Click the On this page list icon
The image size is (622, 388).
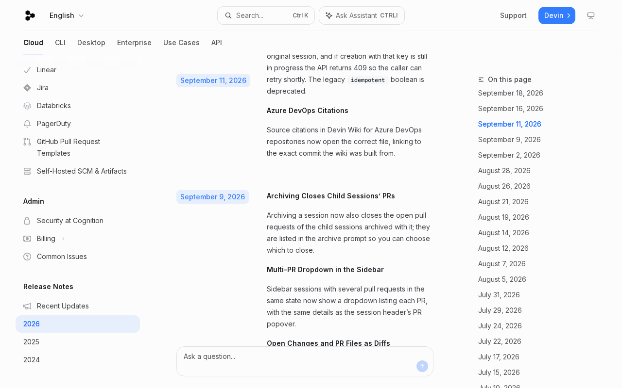coord(481,80)
